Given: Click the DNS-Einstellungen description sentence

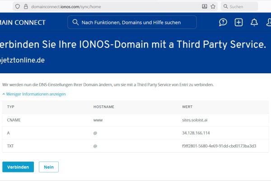Looking at the screenshot, I should [x=108, y=85].
